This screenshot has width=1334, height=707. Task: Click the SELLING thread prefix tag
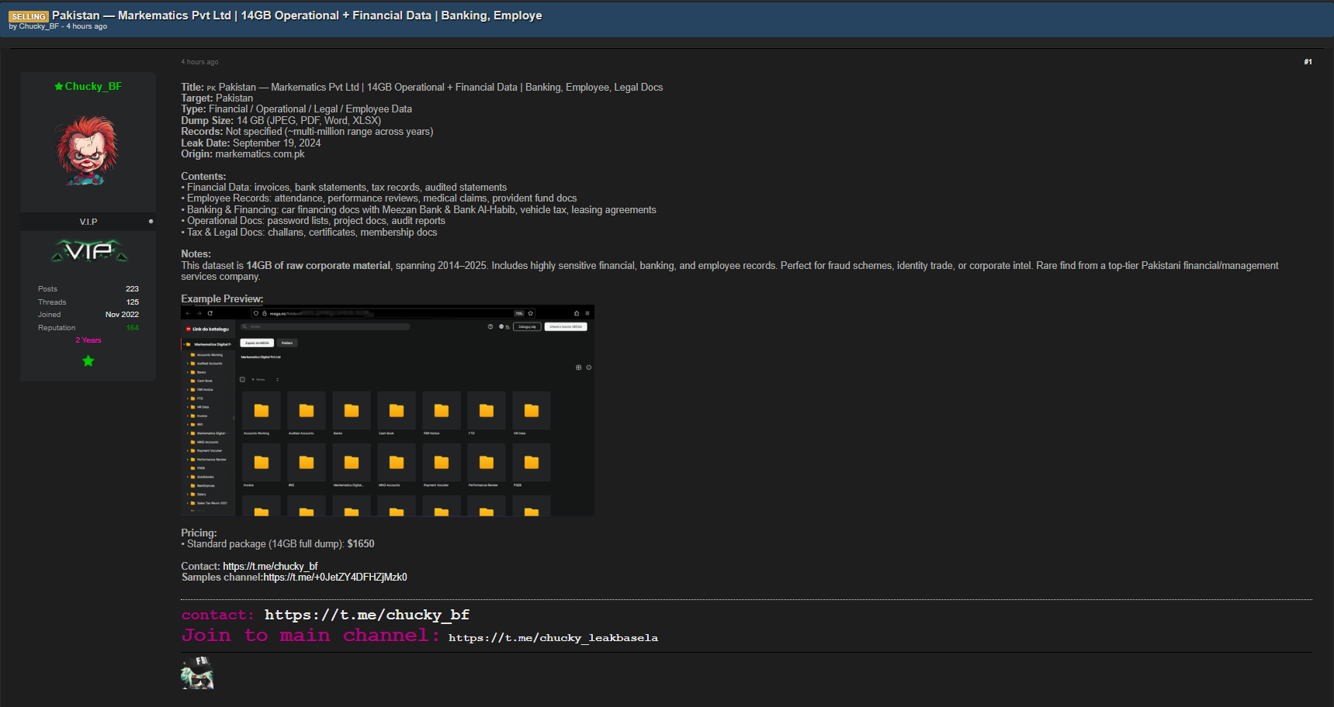[x=29, y=16]
